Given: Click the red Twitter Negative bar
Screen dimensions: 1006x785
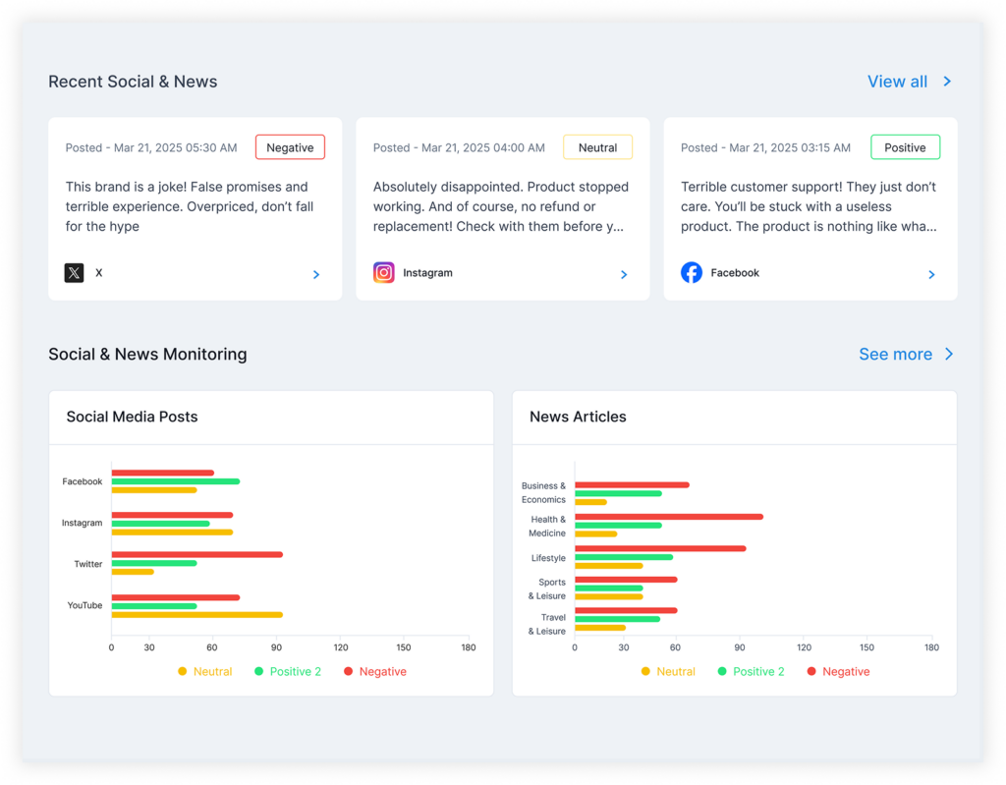Looking at the screenshot, I should click(196, 554).
